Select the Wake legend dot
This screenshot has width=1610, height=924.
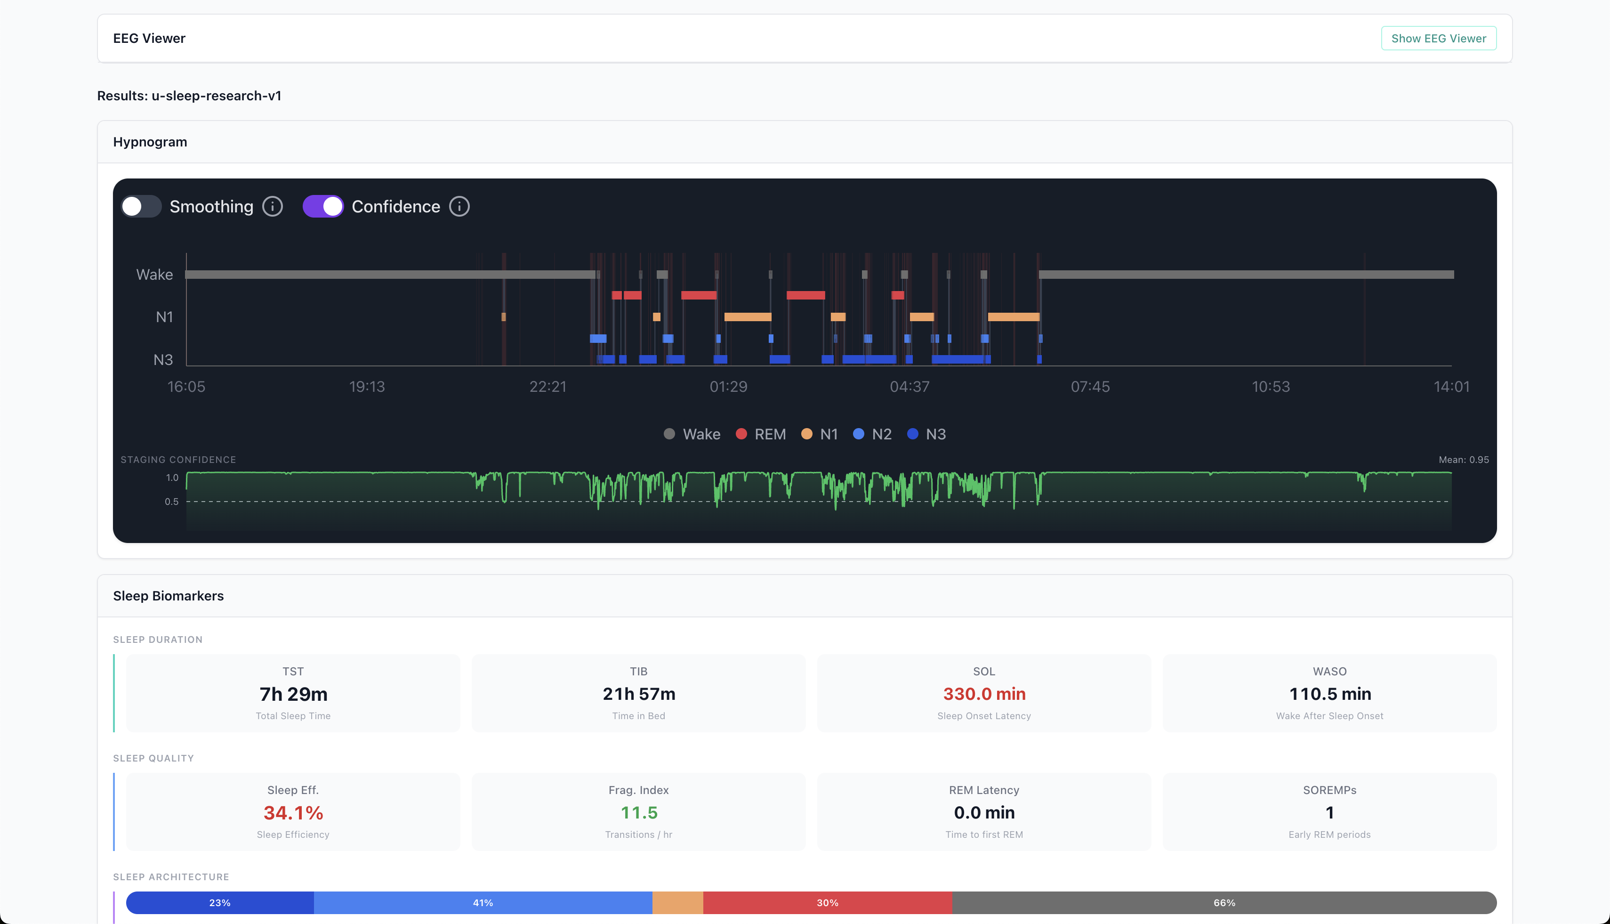tap(668, 434)
